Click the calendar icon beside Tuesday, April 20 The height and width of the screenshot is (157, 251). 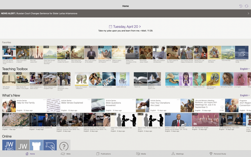tap(110, 27)
